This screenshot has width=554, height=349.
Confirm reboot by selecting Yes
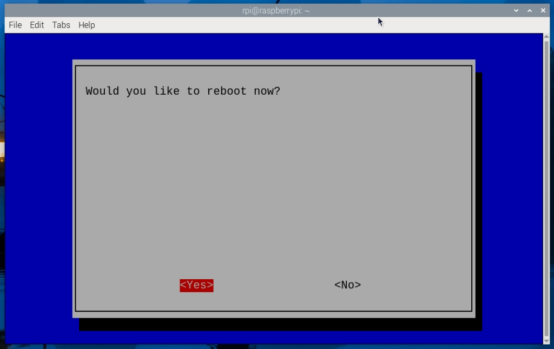[196, 285]
